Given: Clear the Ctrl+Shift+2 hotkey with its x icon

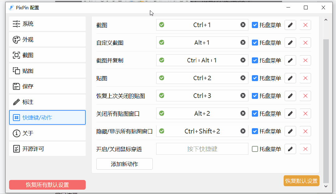Looking at the screenshot, I should point(243,131).
